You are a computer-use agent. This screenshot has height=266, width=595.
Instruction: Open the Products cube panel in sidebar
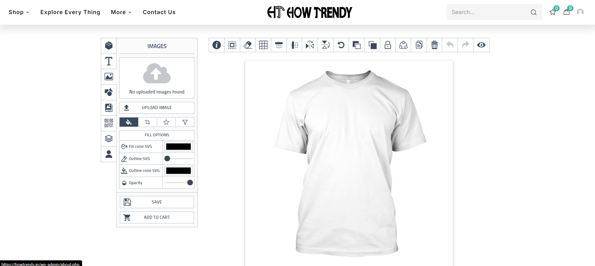click(109, 46)
